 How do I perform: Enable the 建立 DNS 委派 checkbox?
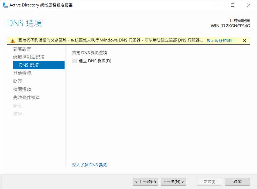[75, 61]
